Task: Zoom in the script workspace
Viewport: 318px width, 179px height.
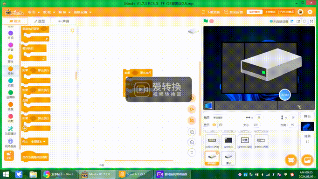Action: (x=192, y=132)
